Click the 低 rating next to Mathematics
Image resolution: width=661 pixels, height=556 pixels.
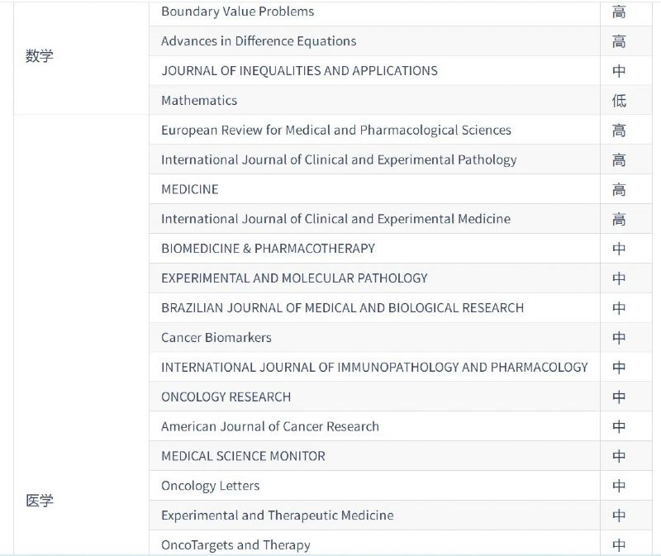[x=619, y=101]
